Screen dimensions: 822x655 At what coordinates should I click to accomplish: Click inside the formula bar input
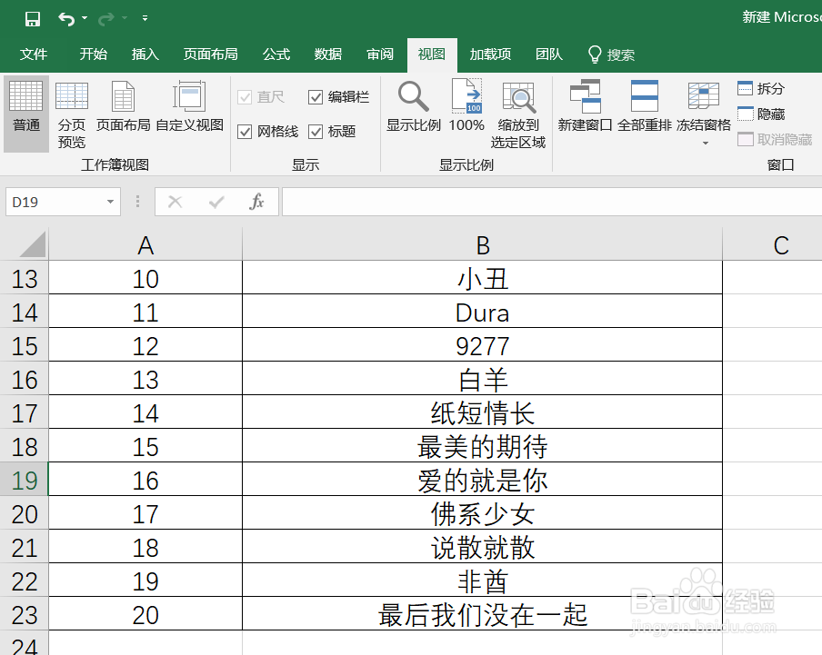pos(552,202)
